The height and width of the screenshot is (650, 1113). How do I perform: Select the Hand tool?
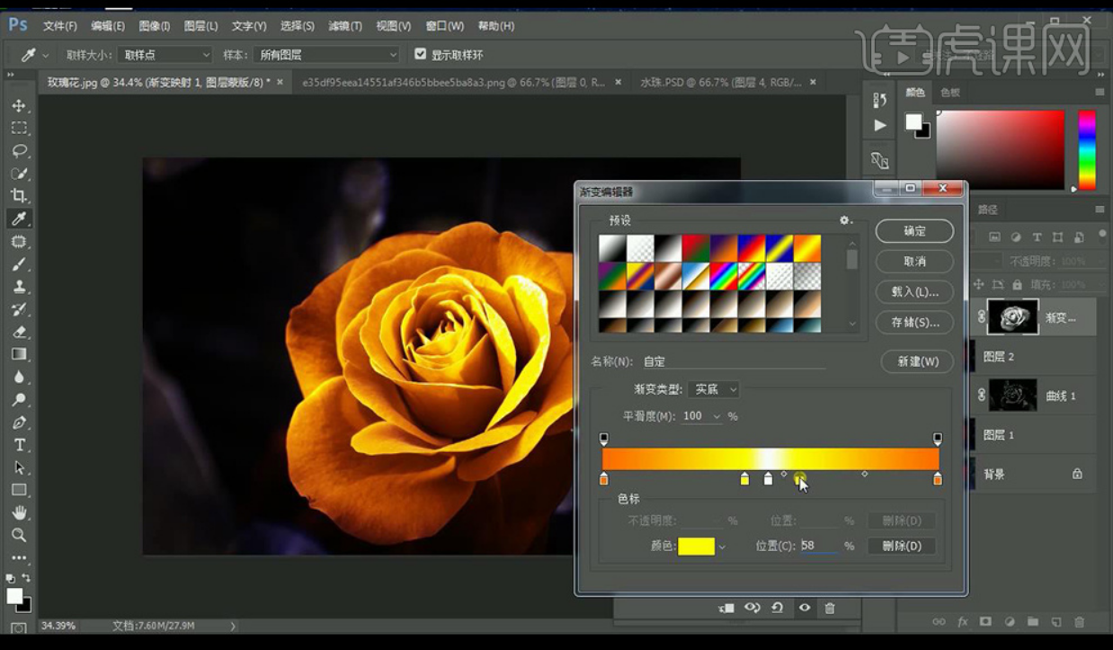pyautogui.click(x=19, y=512)
